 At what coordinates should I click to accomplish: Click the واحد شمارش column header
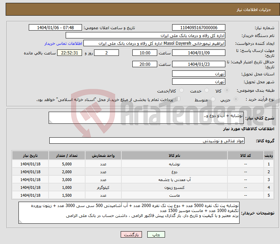pos(103,155)
